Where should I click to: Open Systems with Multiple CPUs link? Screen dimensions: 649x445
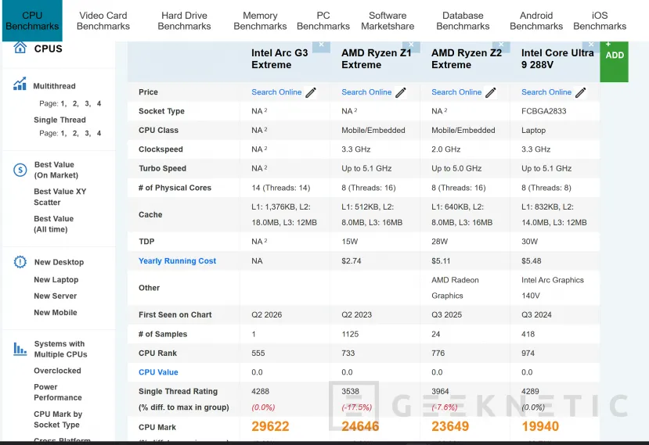pos(60,349)
